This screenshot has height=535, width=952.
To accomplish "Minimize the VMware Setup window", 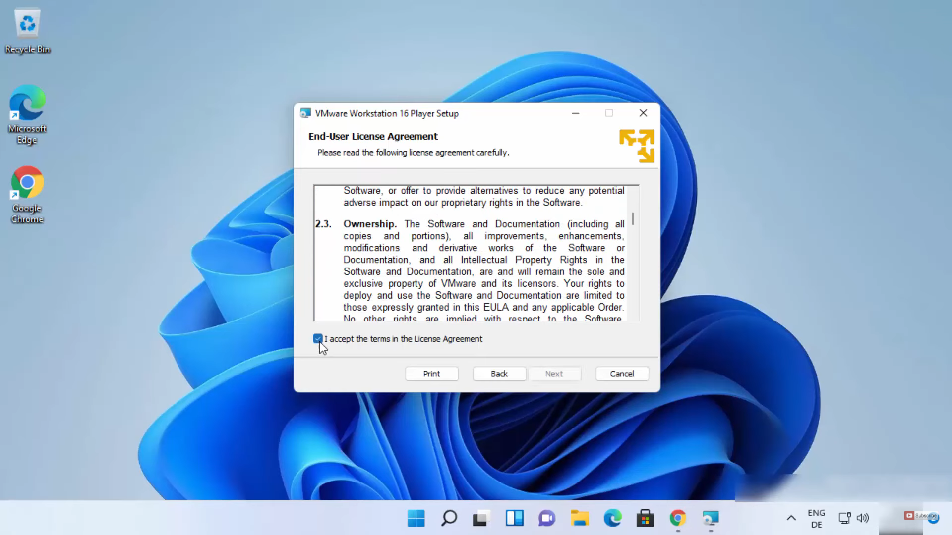I will coord(576,113).
